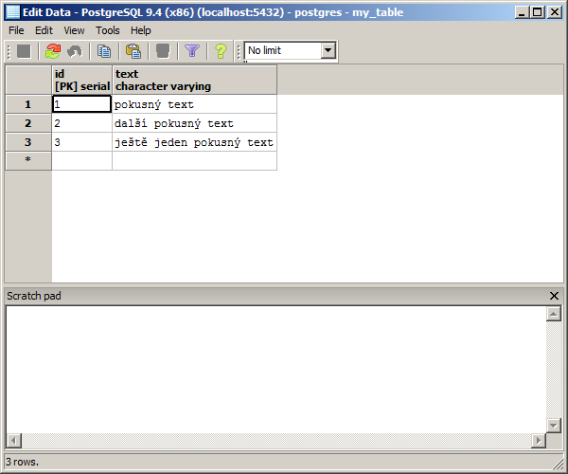Expand the No limit row dropdown
Screen dimensions: 568x474
point(328,50)
